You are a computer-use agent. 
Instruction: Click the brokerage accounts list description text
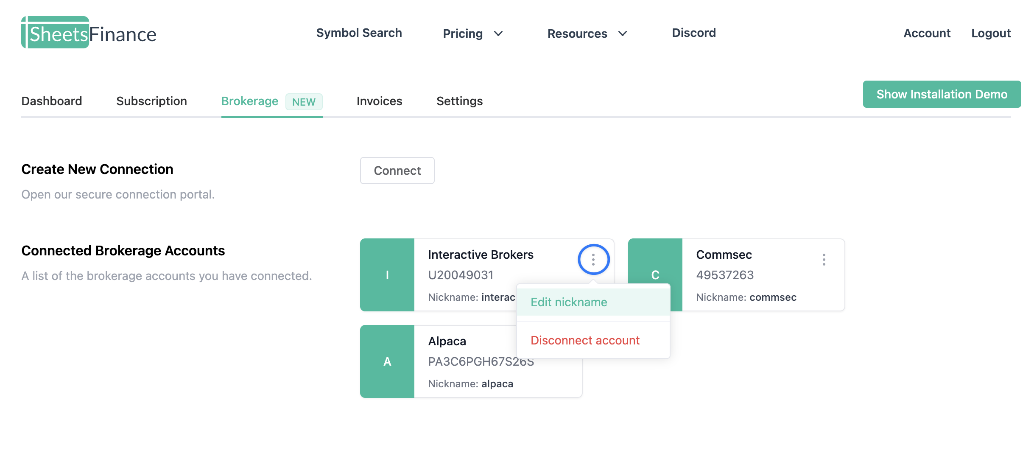167,276
